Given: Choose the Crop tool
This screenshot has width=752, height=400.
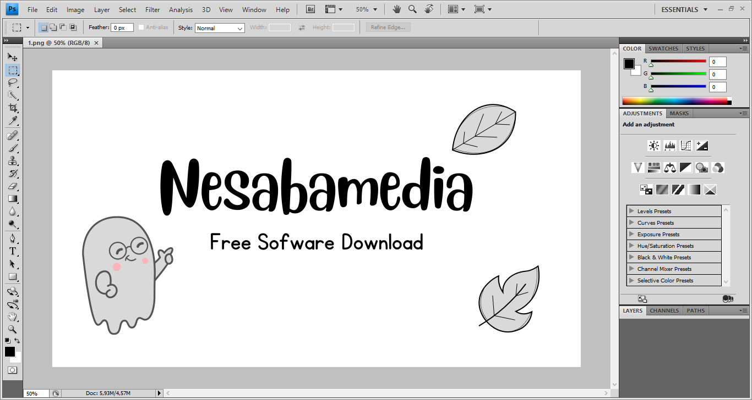Looking at the screenshot, I should pos(12,108).
